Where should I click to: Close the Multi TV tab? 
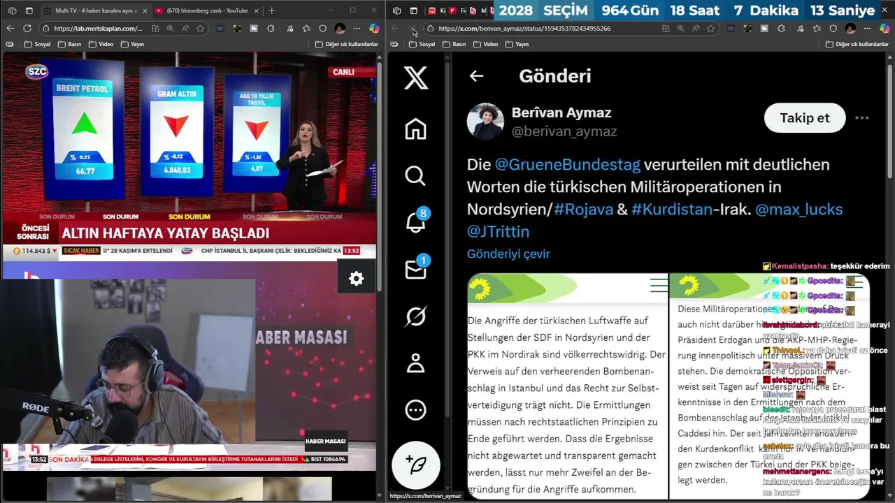[x=144, y=10]
